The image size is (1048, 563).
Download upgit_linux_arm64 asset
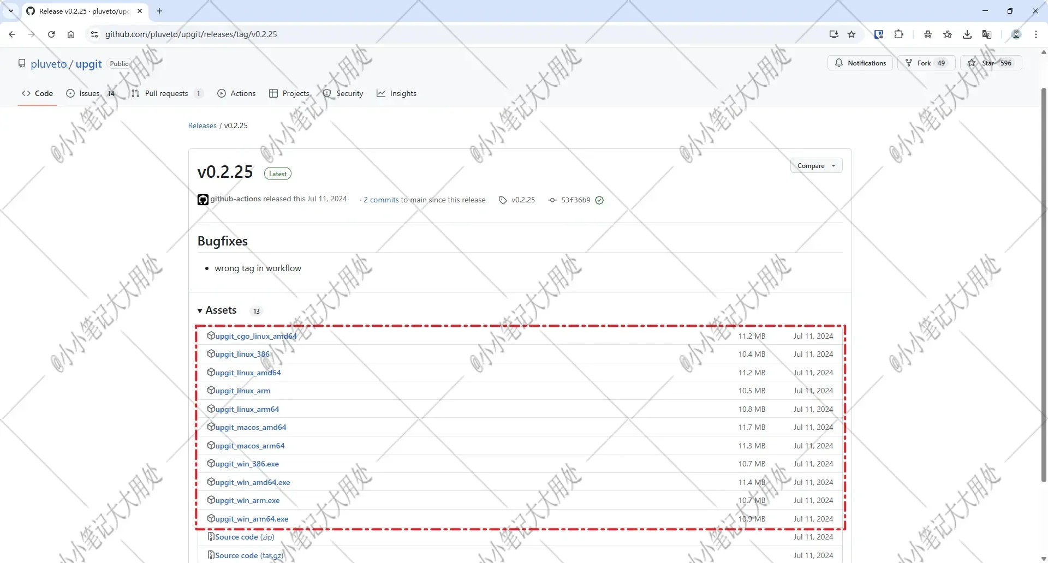click(x=247, y=409)
